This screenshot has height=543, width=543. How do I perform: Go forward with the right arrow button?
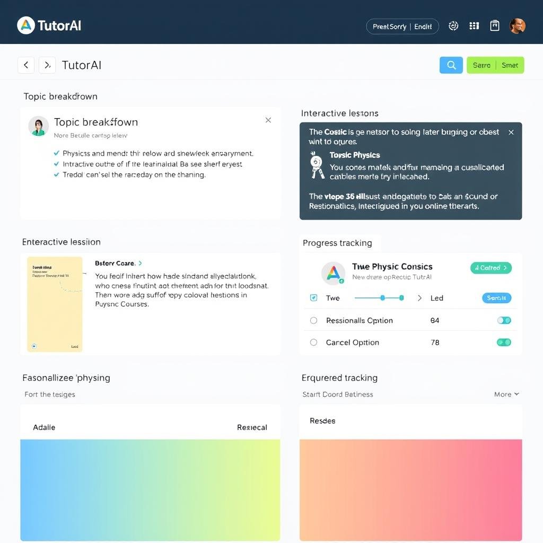coord(47,65)
